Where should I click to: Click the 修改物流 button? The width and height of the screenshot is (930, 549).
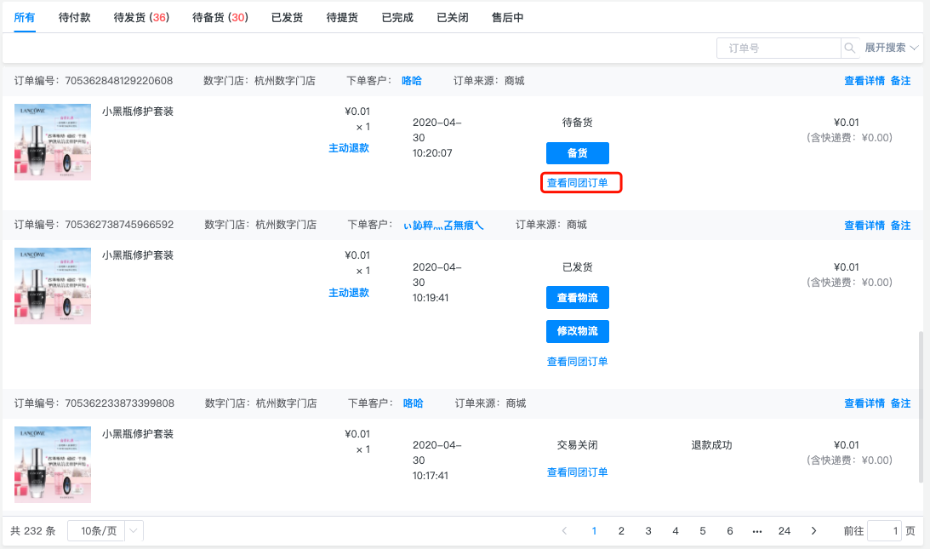[577, 331]
